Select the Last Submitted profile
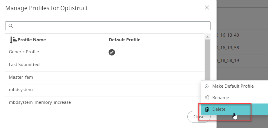268x128 pixels. coord(24,65)
